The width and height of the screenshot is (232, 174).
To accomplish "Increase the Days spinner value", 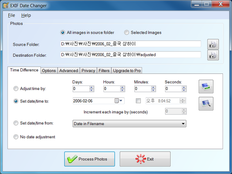I will coord(91,87).
